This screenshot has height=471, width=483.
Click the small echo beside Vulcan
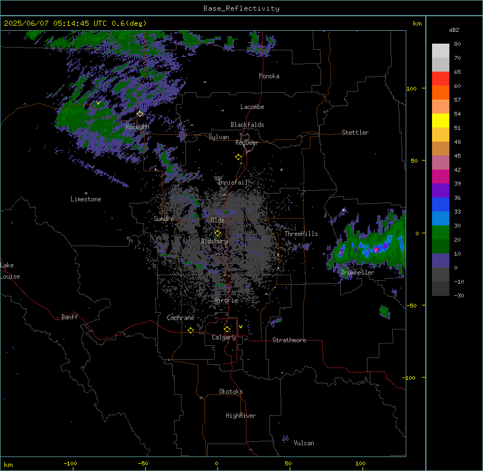click(285, 439)
